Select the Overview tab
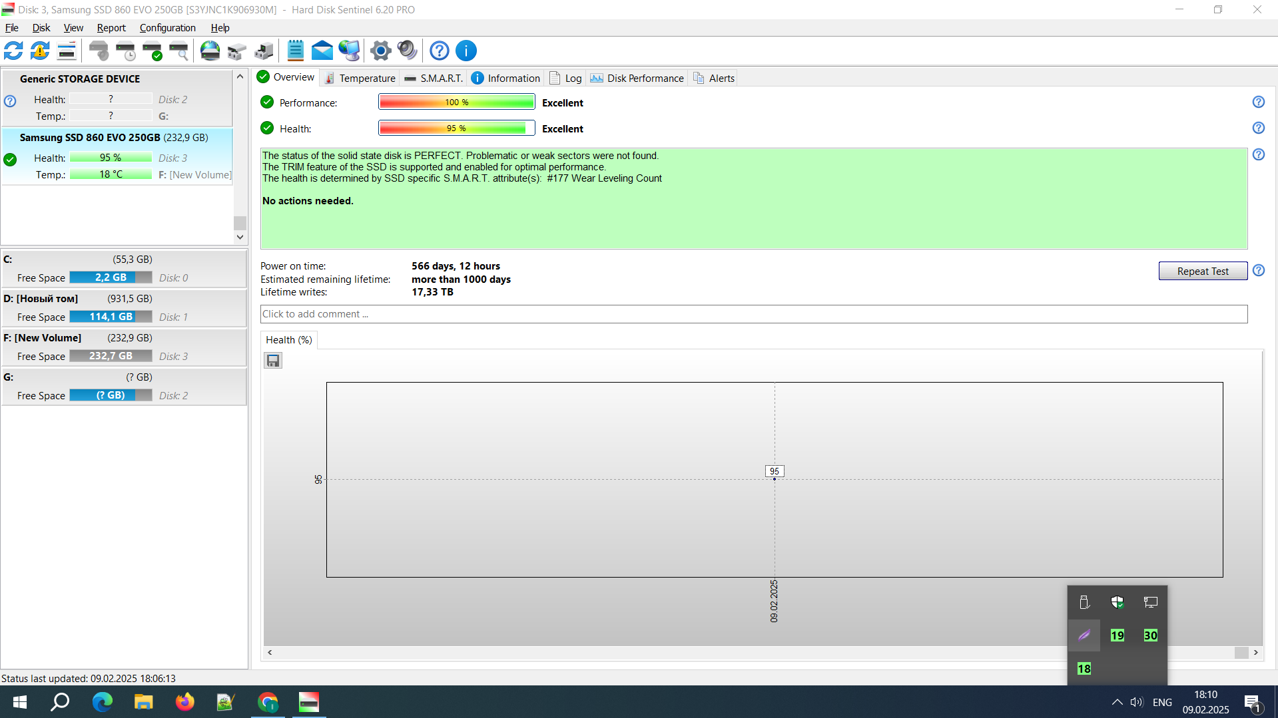This screenshot has height=718, width=1278. [286, 77]
